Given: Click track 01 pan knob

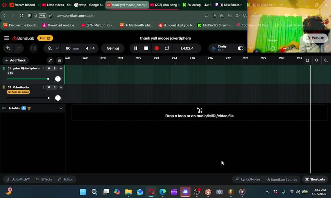Looking at the screenshot, I should coord(58,79).
